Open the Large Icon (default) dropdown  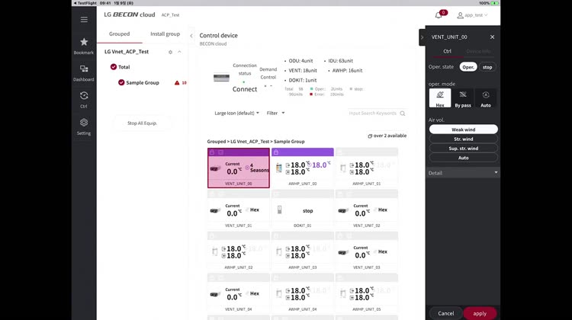pyautogui.click(x=237, y=113)
